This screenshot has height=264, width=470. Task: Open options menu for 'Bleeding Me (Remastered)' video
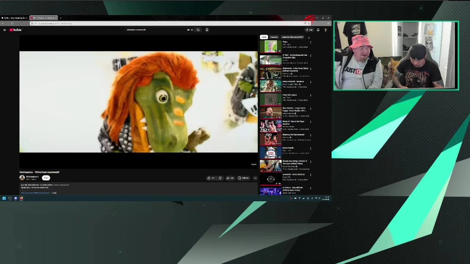point(311,135)
